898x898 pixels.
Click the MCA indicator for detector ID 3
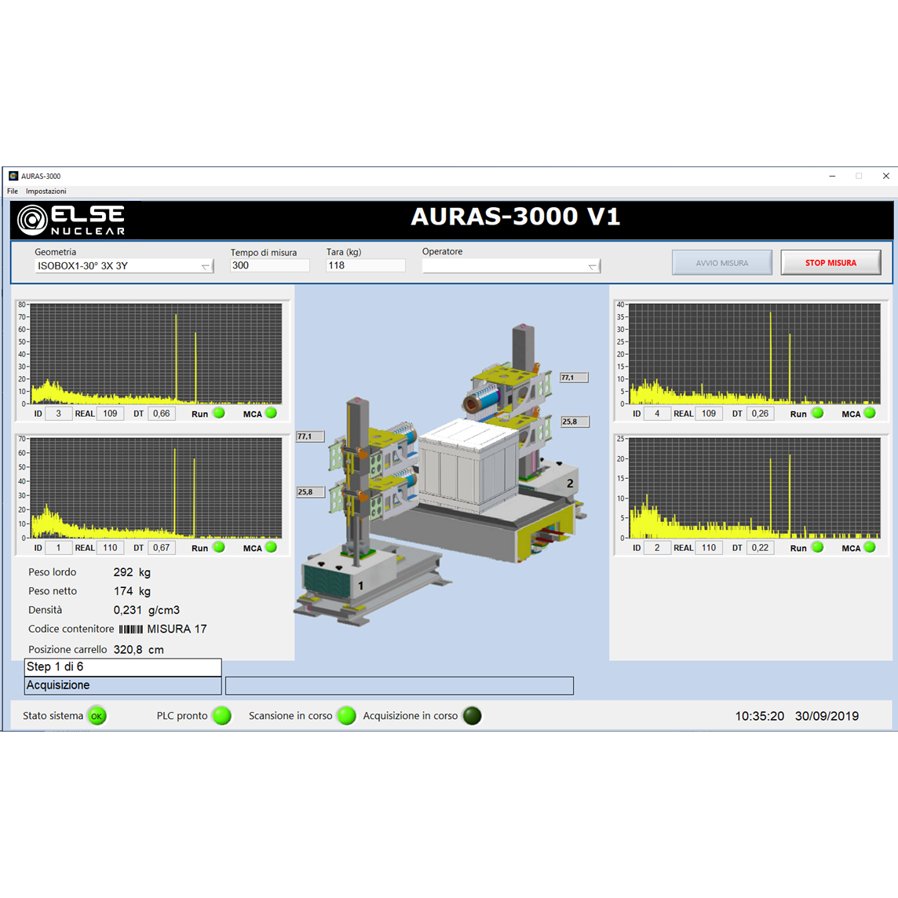(271, 413)
